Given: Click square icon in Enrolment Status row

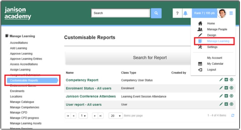Looking at the screenshot, I should [226, 88].
